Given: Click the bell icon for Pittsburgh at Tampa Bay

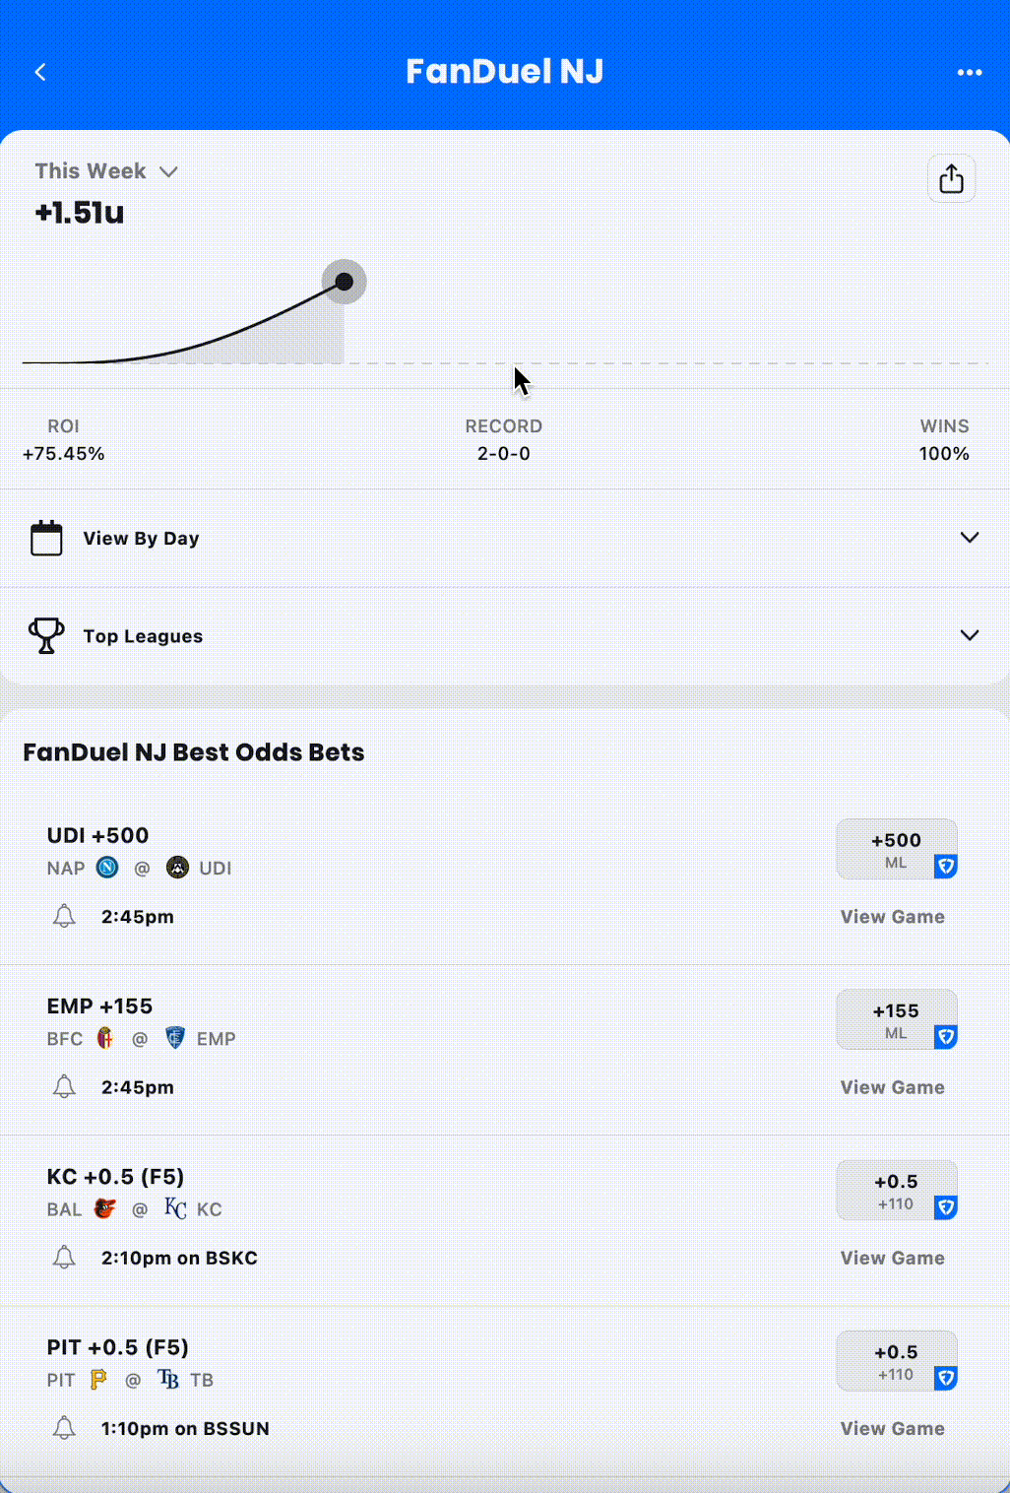Looking at the screenshot, I should [x=64, y=1428].
